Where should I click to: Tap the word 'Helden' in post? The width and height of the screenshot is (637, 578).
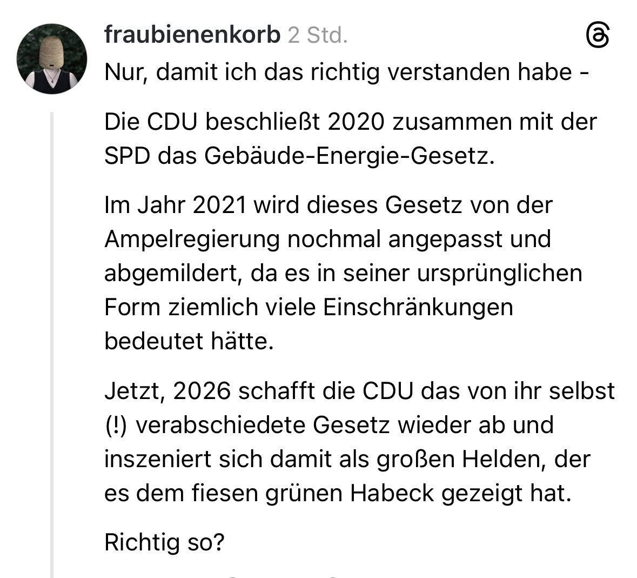tap(511, 459)
